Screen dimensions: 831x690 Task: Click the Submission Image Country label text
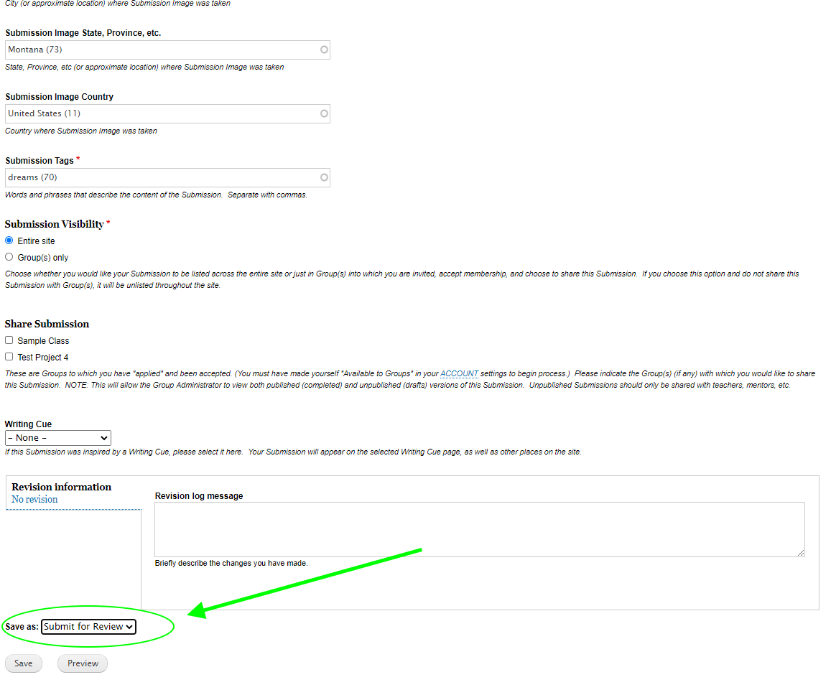click(60, 97)
